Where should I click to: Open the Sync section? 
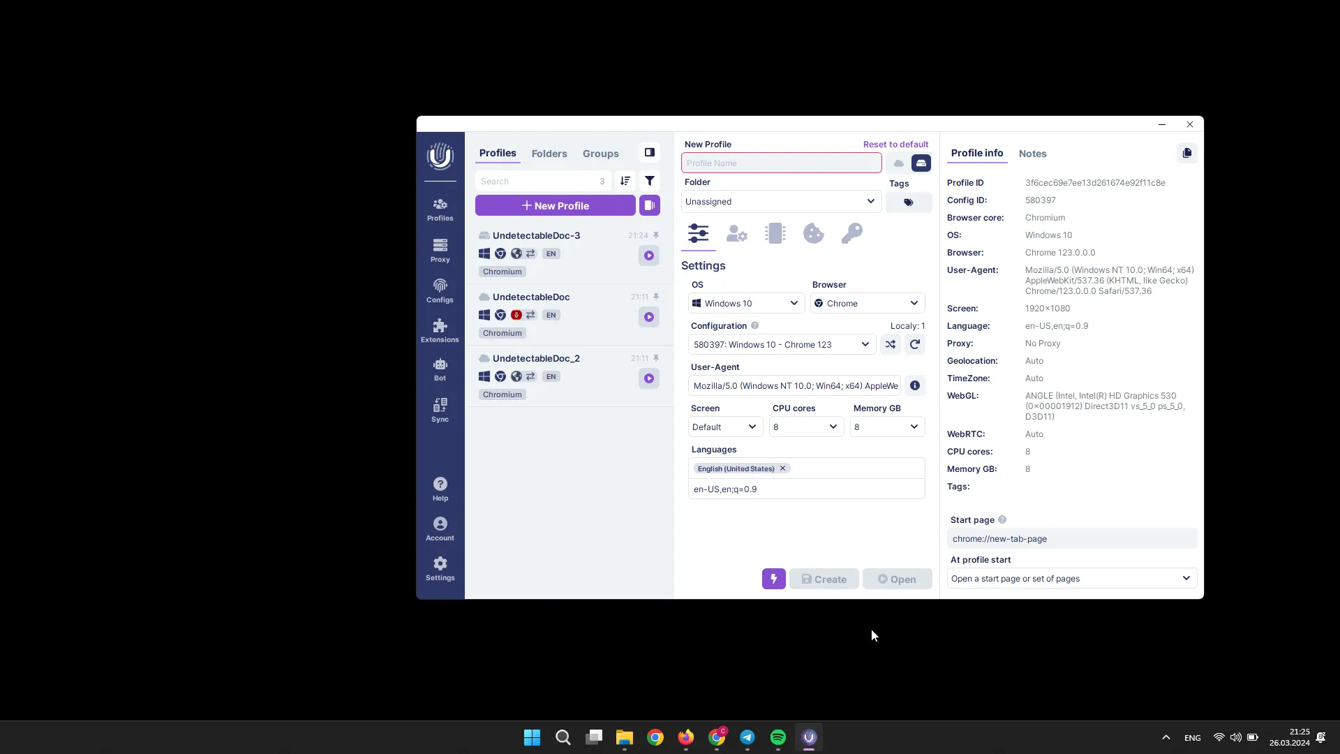[440, 410]
